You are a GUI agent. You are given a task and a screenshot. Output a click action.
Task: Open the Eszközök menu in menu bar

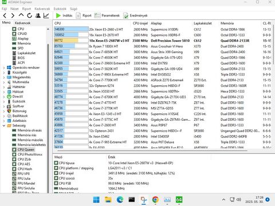60,9
